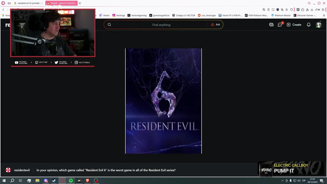The width and height of the screenshot is (327, 184).
Task: Click the zoom magnifier icon in address bar
Action: (264, 10)
